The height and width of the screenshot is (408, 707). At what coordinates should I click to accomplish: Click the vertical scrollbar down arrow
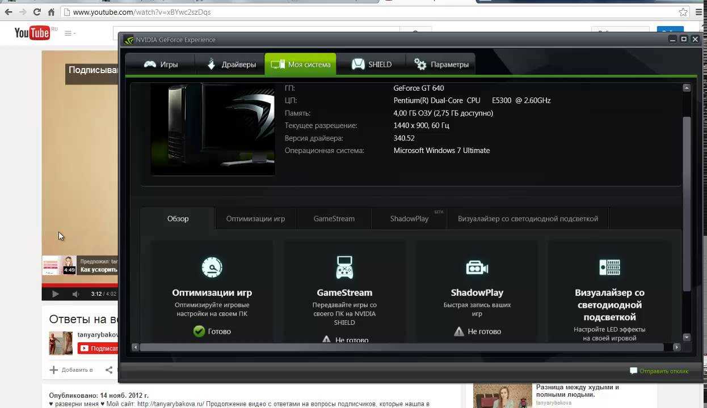(687, 337)
